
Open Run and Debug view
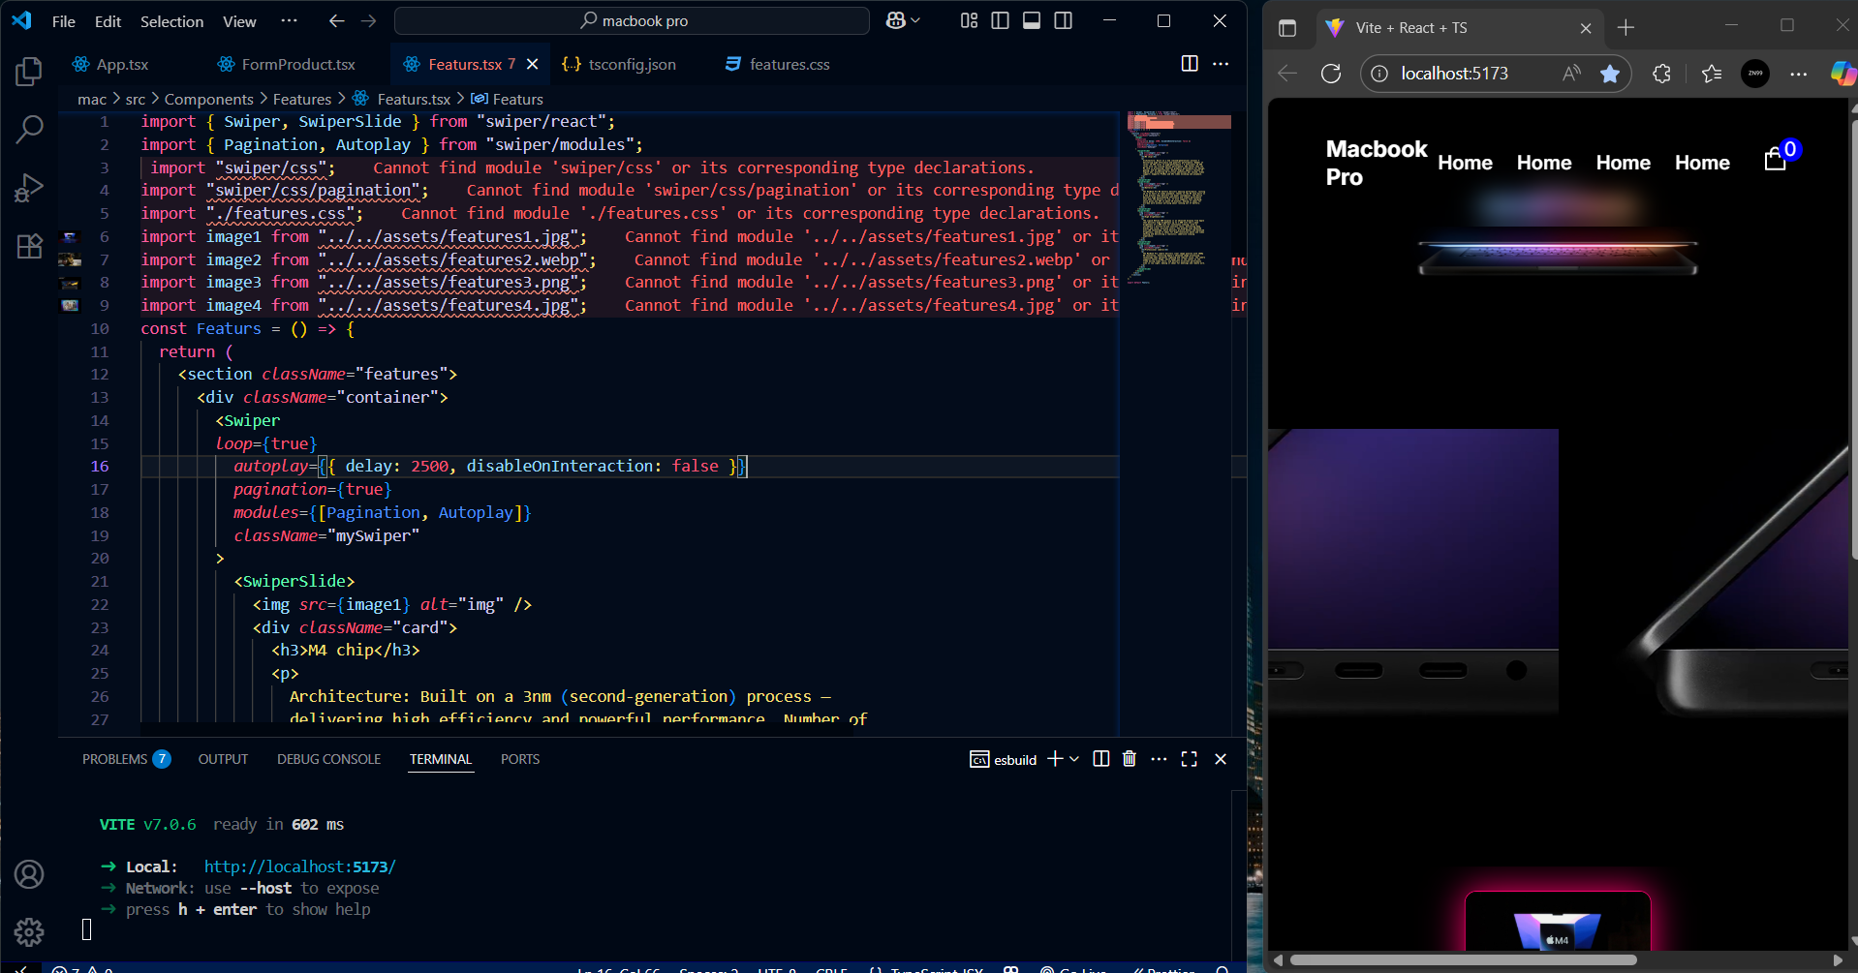tap(29, 187)
